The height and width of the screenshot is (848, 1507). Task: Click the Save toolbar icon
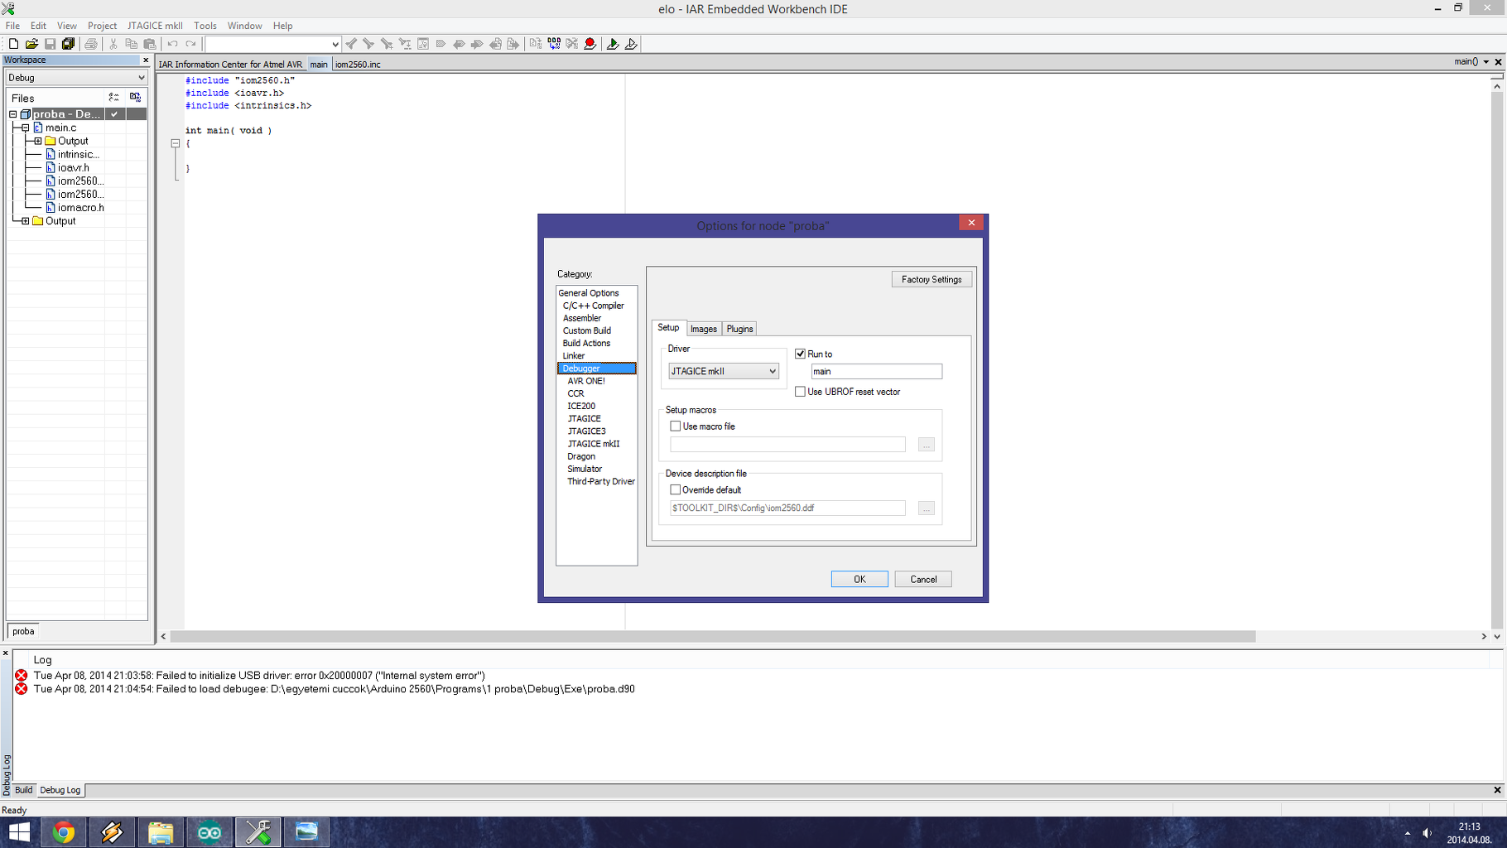click(50, 44)
